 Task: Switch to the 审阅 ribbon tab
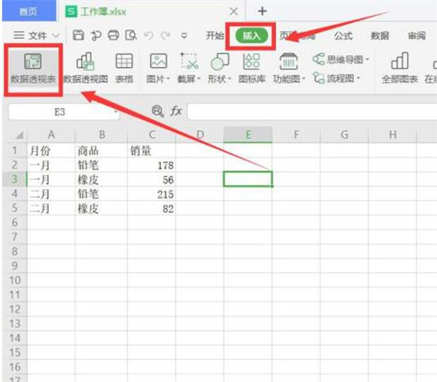pos(417,36)
